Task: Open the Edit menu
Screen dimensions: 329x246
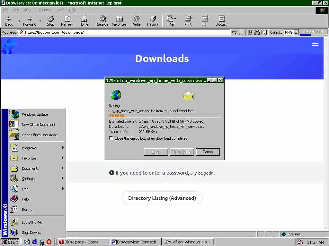Action: coord(16,10)
